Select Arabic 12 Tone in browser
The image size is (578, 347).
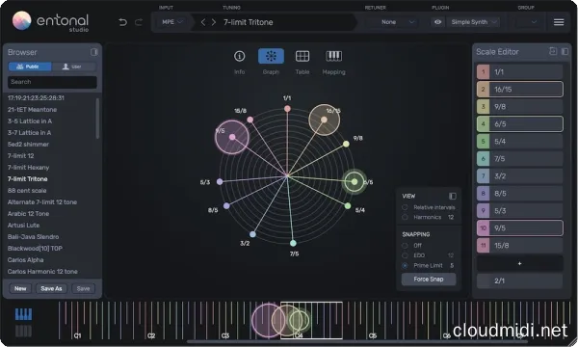(28, 214)
